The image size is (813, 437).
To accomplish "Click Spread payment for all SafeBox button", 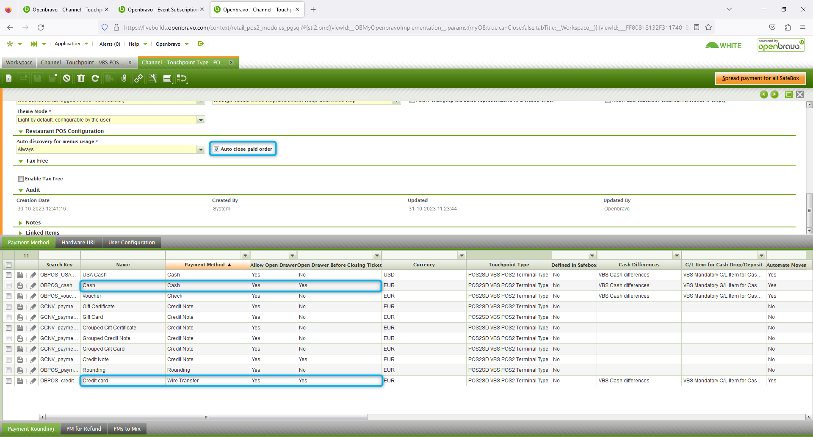I will tap(760, 78).
